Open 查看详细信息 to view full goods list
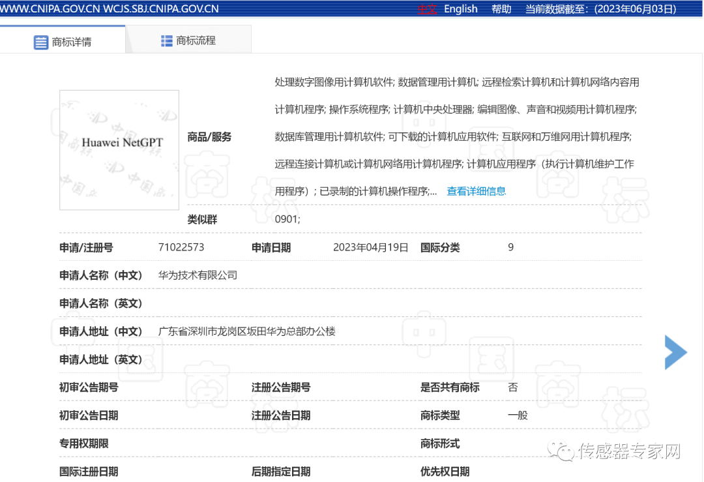 (477, 191)
